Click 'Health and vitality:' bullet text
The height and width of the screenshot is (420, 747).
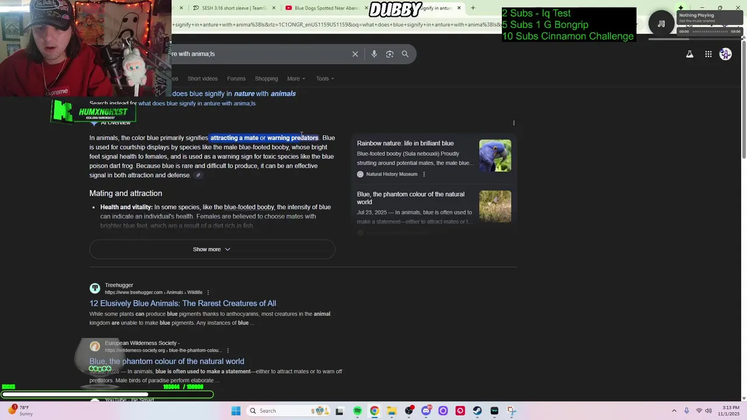coord(126,207)
